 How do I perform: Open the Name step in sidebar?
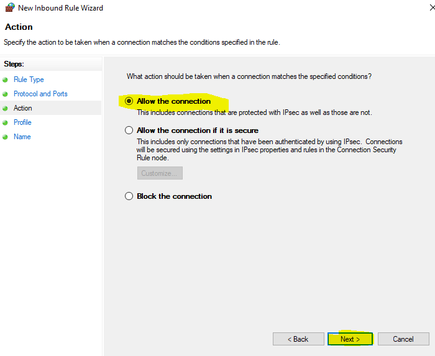(22, 137)
